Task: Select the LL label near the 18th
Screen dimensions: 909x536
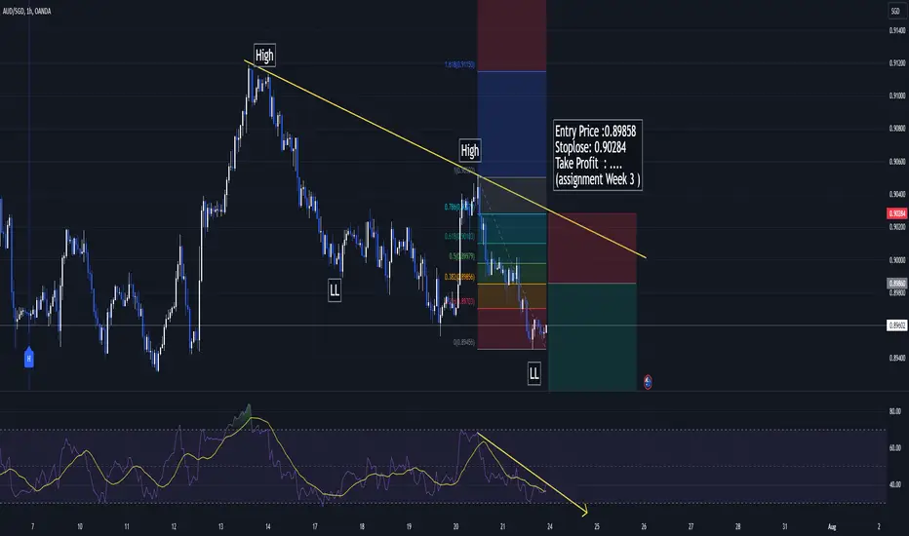Action: 335,290
